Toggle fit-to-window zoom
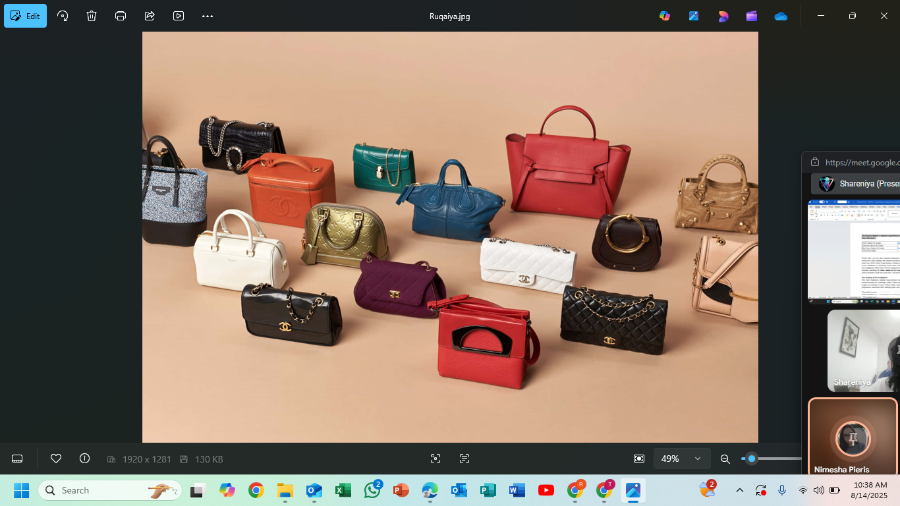 pos(638,459)
